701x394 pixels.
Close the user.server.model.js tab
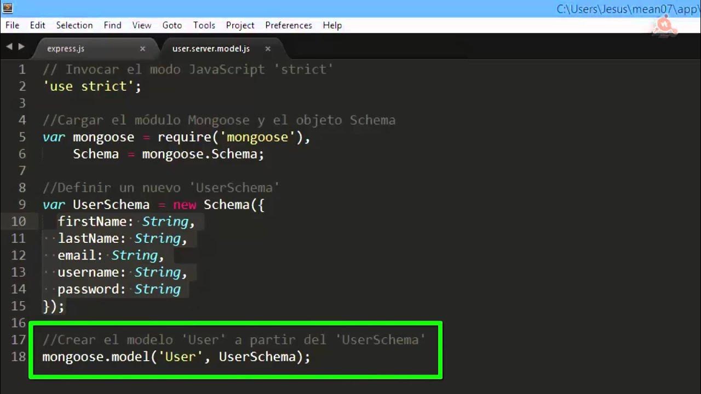(268, 49)
